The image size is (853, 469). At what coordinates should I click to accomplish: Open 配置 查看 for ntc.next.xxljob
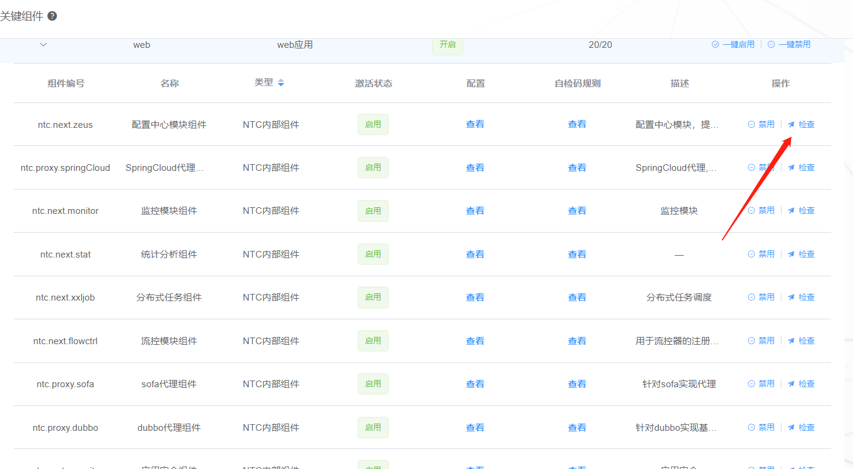(475, 297)
